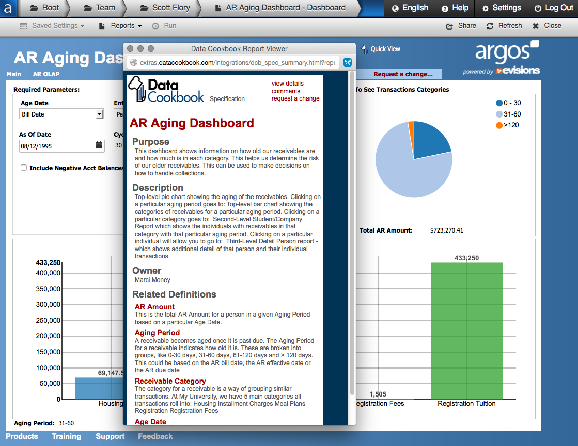Open the request a change link
Viewport: 578px width, 446px height.
295,98
